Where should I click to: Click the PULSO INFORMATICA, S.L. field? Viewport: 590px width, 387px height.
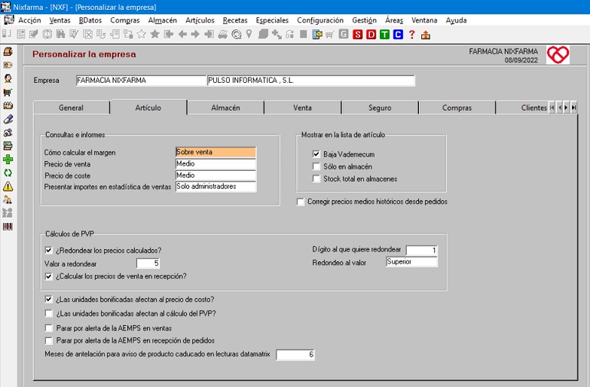[x=311, y=81]
